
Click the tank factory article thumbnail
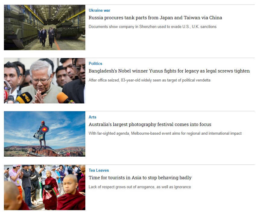click(x=45, y=27)
